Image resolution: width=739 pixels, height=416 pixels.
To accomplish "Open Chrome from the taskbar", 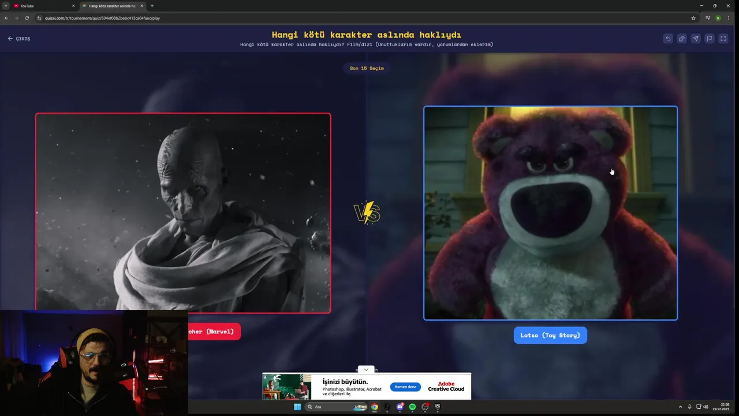I will tap(374, 407).
